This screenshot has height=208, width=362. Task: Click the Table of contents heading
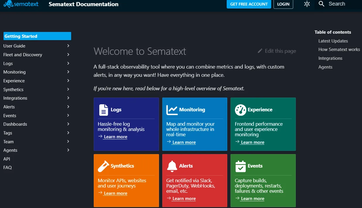(333, 32)
